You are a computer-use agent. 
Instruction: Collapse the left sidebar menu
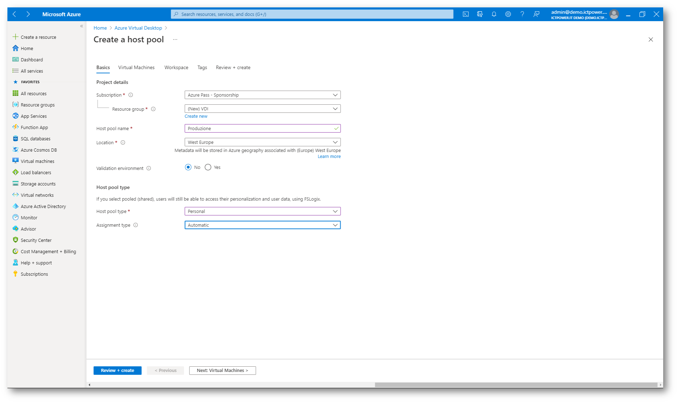(x=82, y=26)
